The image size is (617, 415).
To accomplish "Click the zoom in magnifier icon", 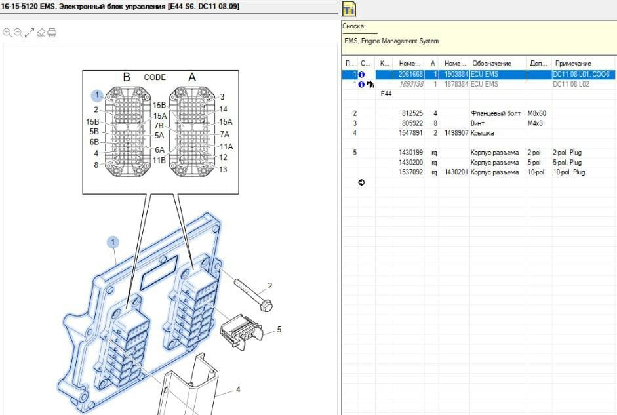I will pos(7,32).
